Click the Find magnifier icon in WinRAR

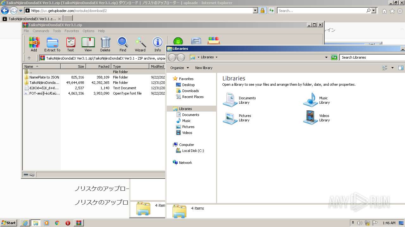point(123,44)
